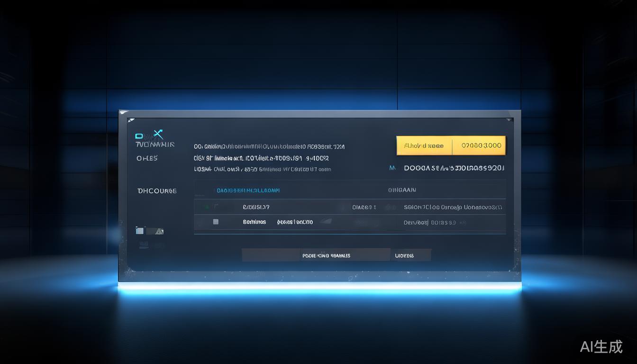Click the blue table header link text
The height and width of the screenshot is (364, 637).
pyautogui.click(x=247, y=190)
